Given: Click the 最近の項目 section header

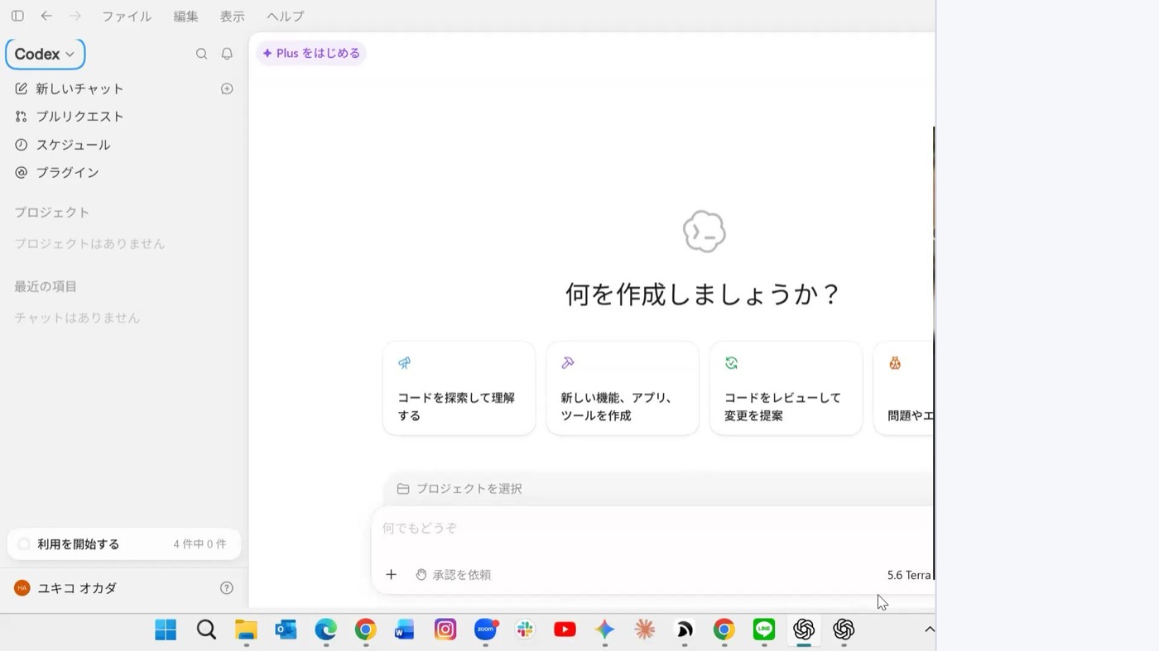Looking at the screenshot, I should pos(46,287).
